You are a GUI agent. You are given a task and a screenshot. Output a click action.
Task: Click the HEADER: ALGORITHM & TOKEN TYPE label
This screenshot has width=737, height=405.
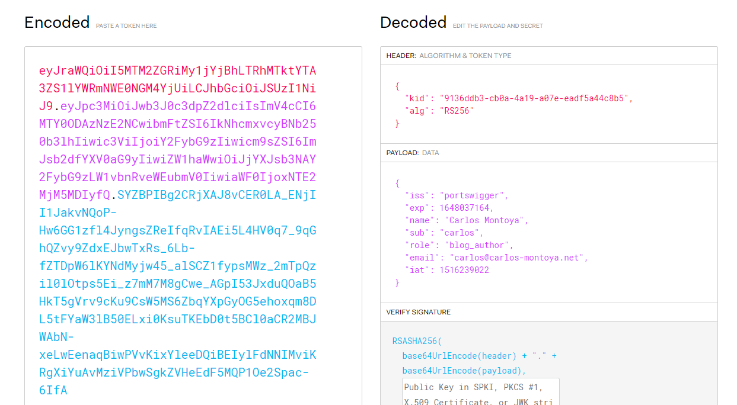coord(448,56)
